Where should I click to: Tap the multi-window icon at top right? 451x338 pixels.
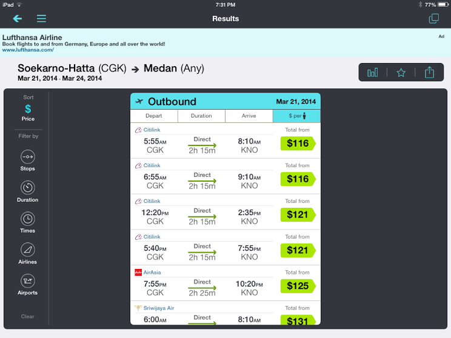coord(433,19)
